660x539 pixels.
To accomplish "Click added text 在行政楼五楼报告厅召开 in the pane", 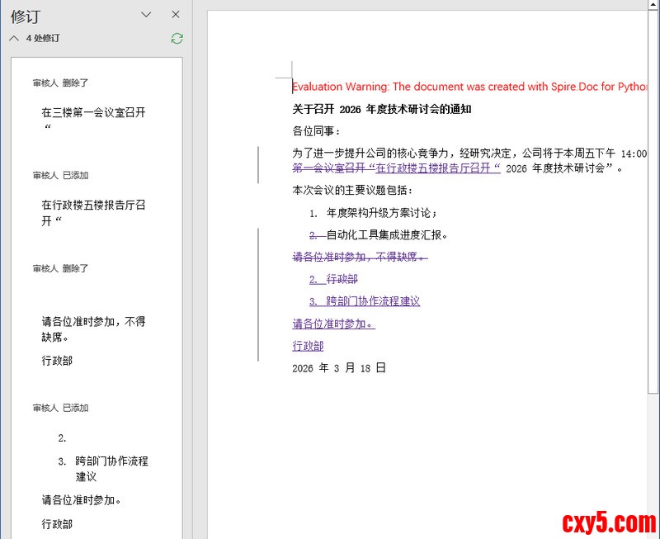I will click(x=93, y=205).
